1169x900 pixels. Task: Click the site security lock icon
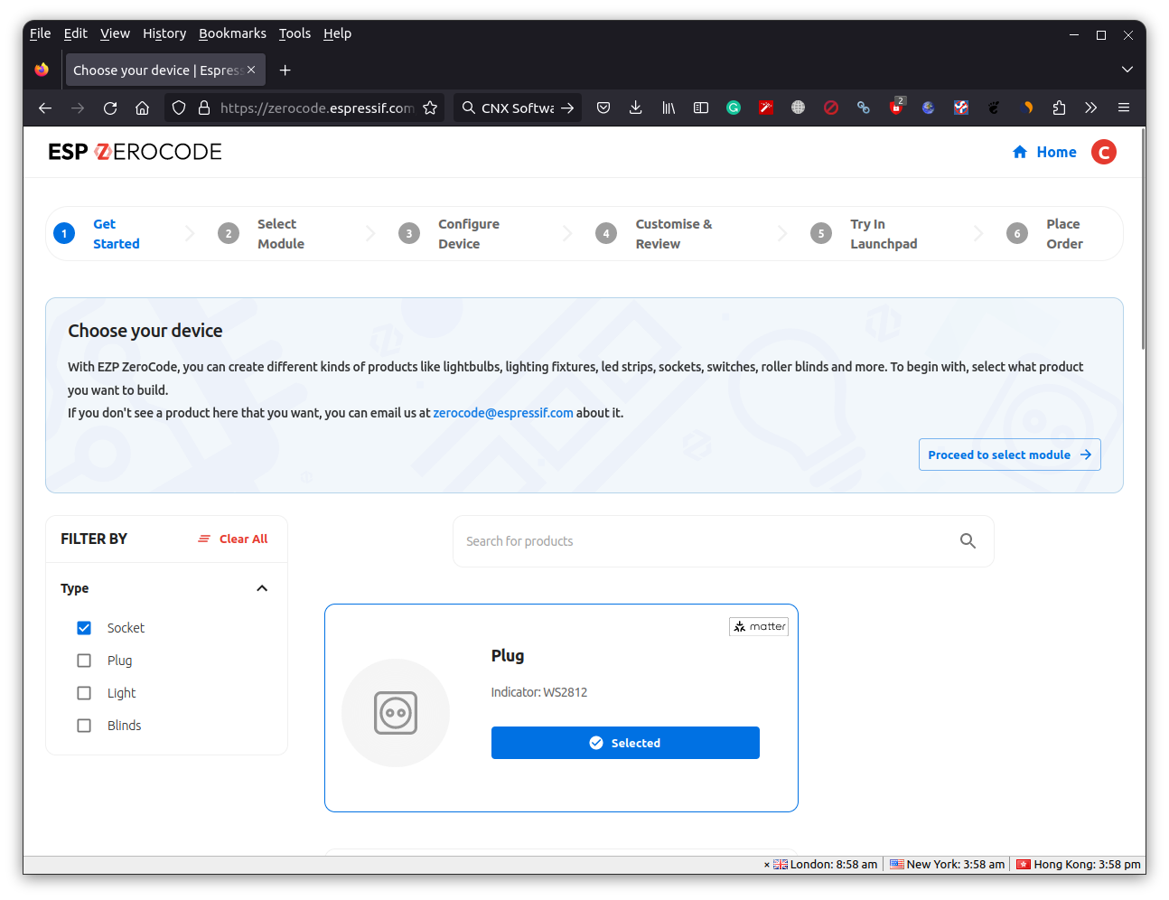point(204,108)
